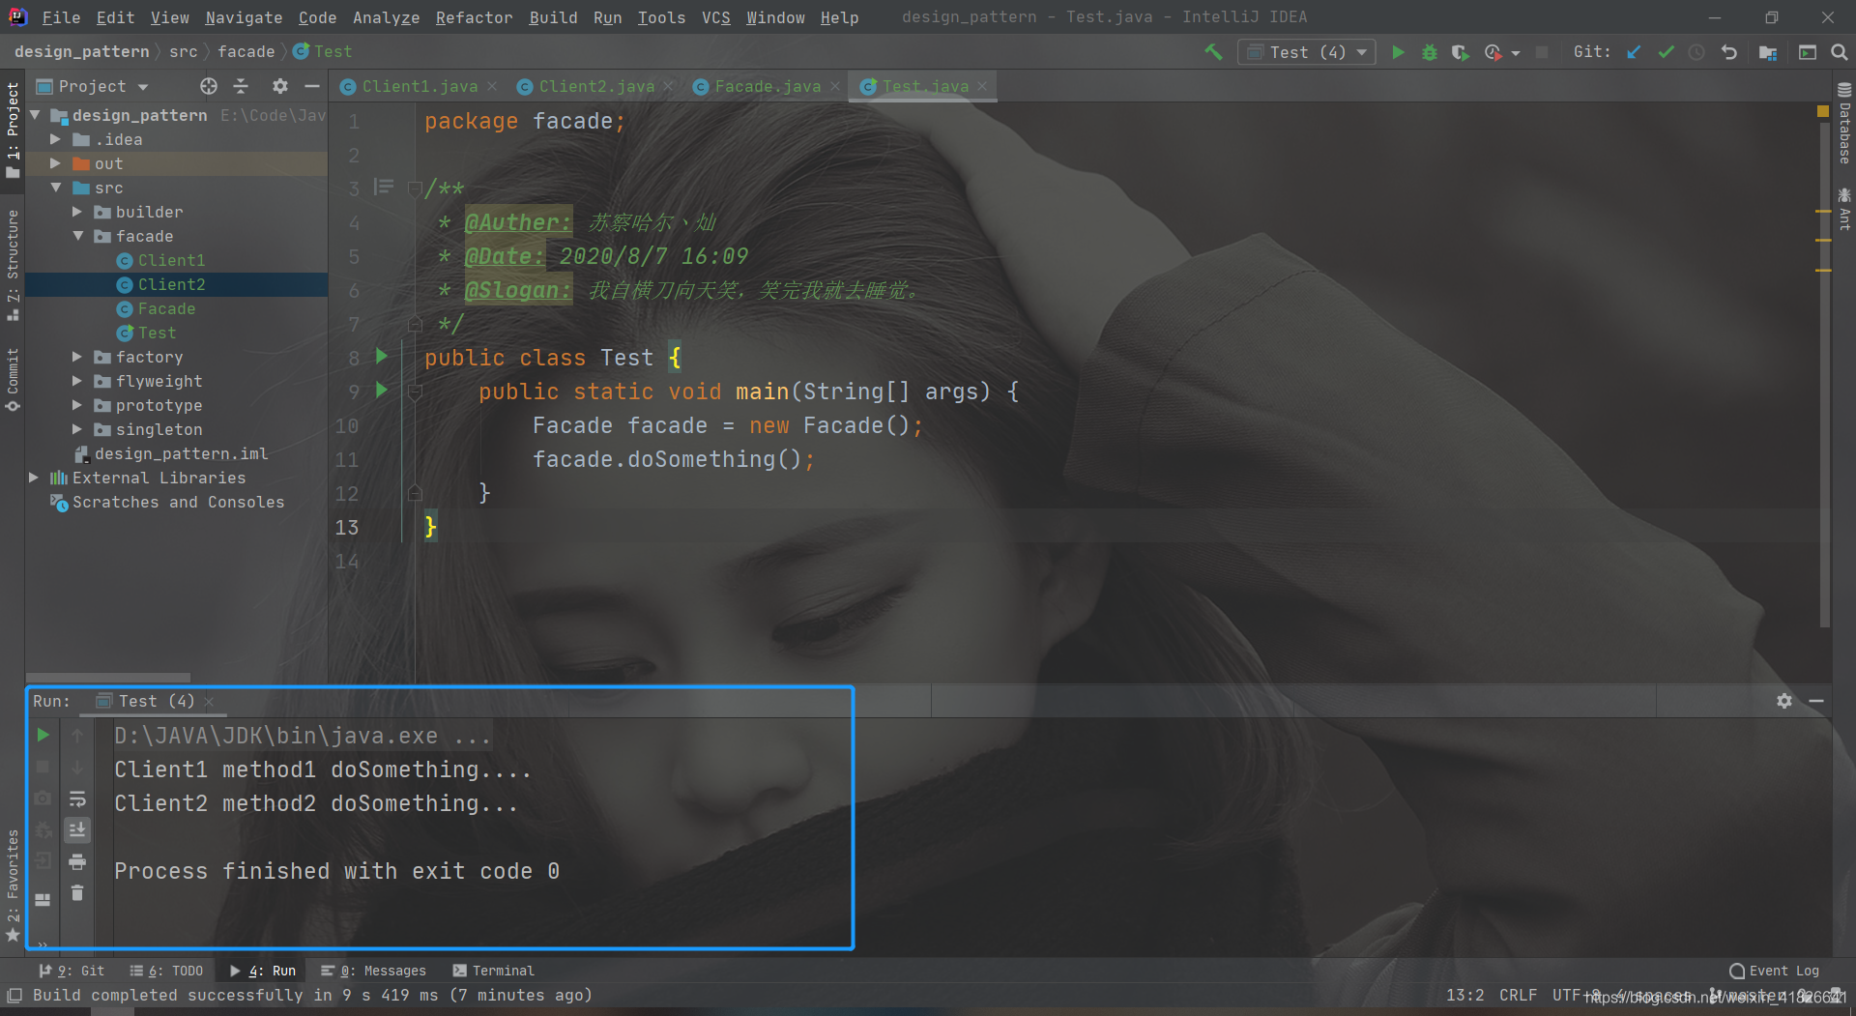Image resolution: width=1856 pixels, height=1016 pixels.
Task: Open Terminal tool window
Action: [x=493, y=971]
